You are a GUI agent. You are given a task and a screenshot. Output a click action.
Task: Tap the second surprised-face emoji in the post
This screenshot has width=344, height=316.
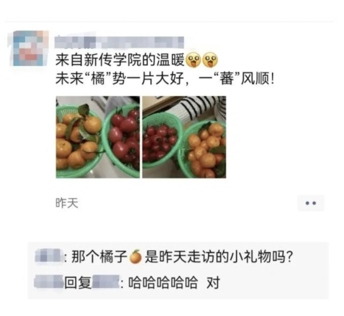(210, 60)
